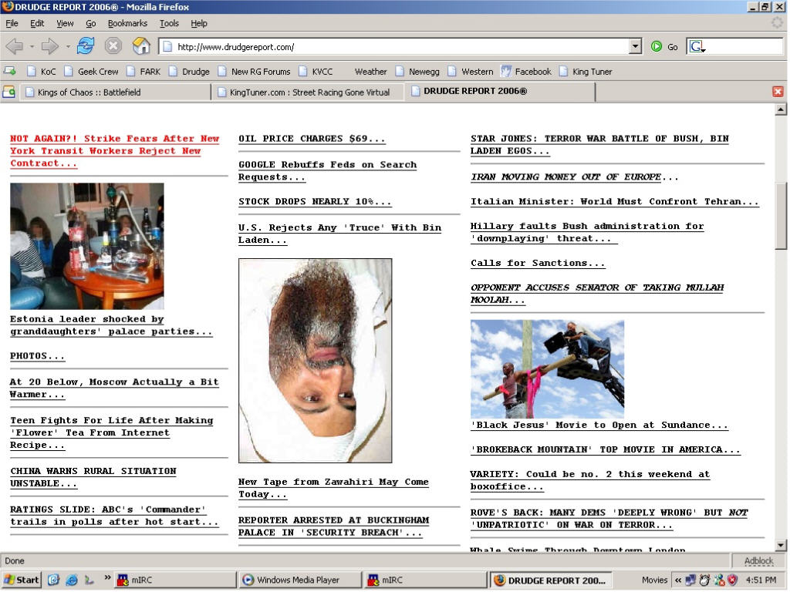Open the KoC bookmark
790x592 pixels.
[x=42, y=72]
